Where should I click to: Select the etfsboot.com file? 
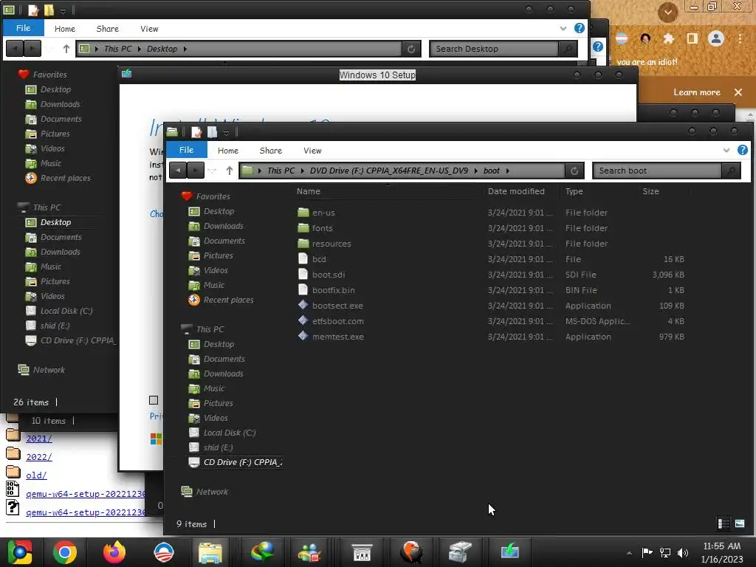337,321
